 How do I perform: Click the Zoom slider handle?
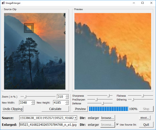25,96
